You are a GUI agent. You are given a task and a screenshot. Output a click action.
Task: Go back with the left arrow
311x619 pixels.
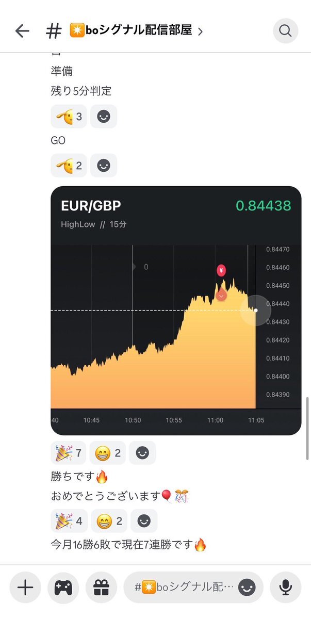(22, 31)
